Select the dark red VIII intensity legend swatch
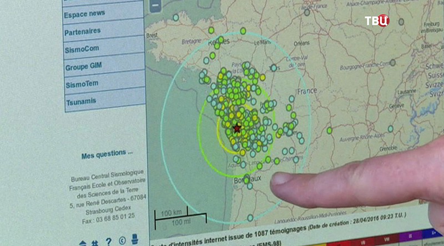Image resolution: width=444 pixels, height=246 pixels. (387, 239)
